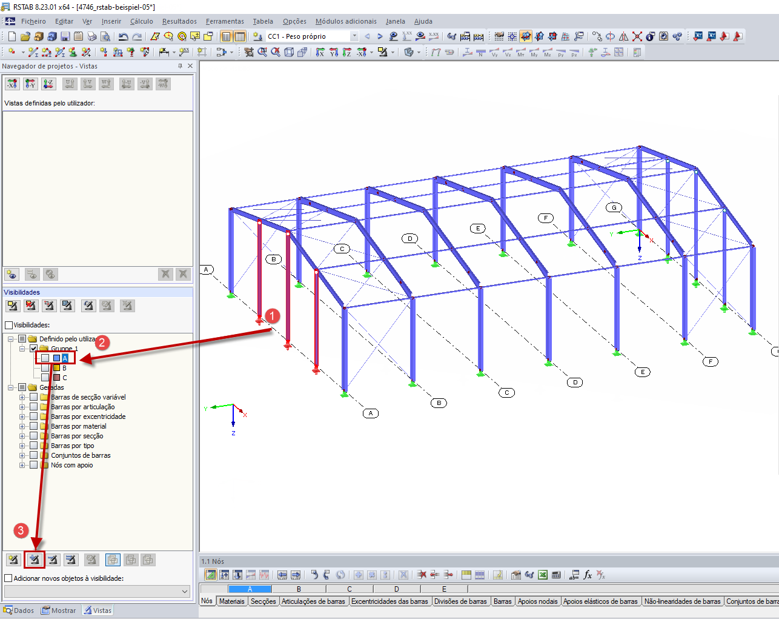The image size is (779, 619).
Task: Expand Barras por secção node
Action: tap(22, 436)
